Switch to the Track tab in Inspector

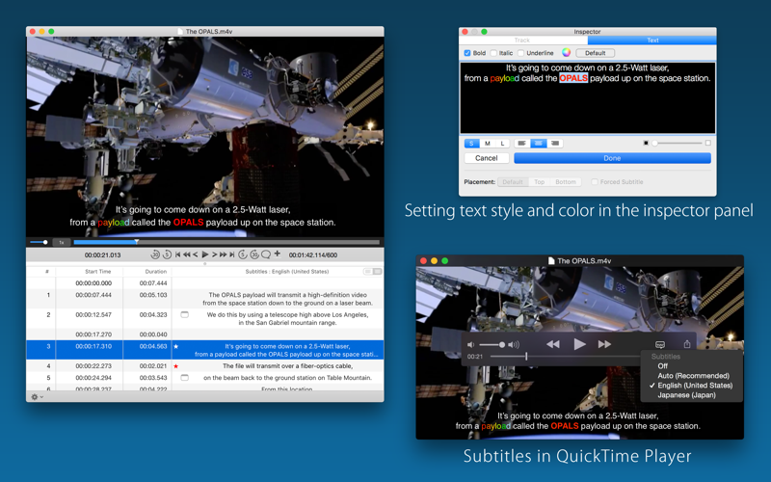point(522,40)
